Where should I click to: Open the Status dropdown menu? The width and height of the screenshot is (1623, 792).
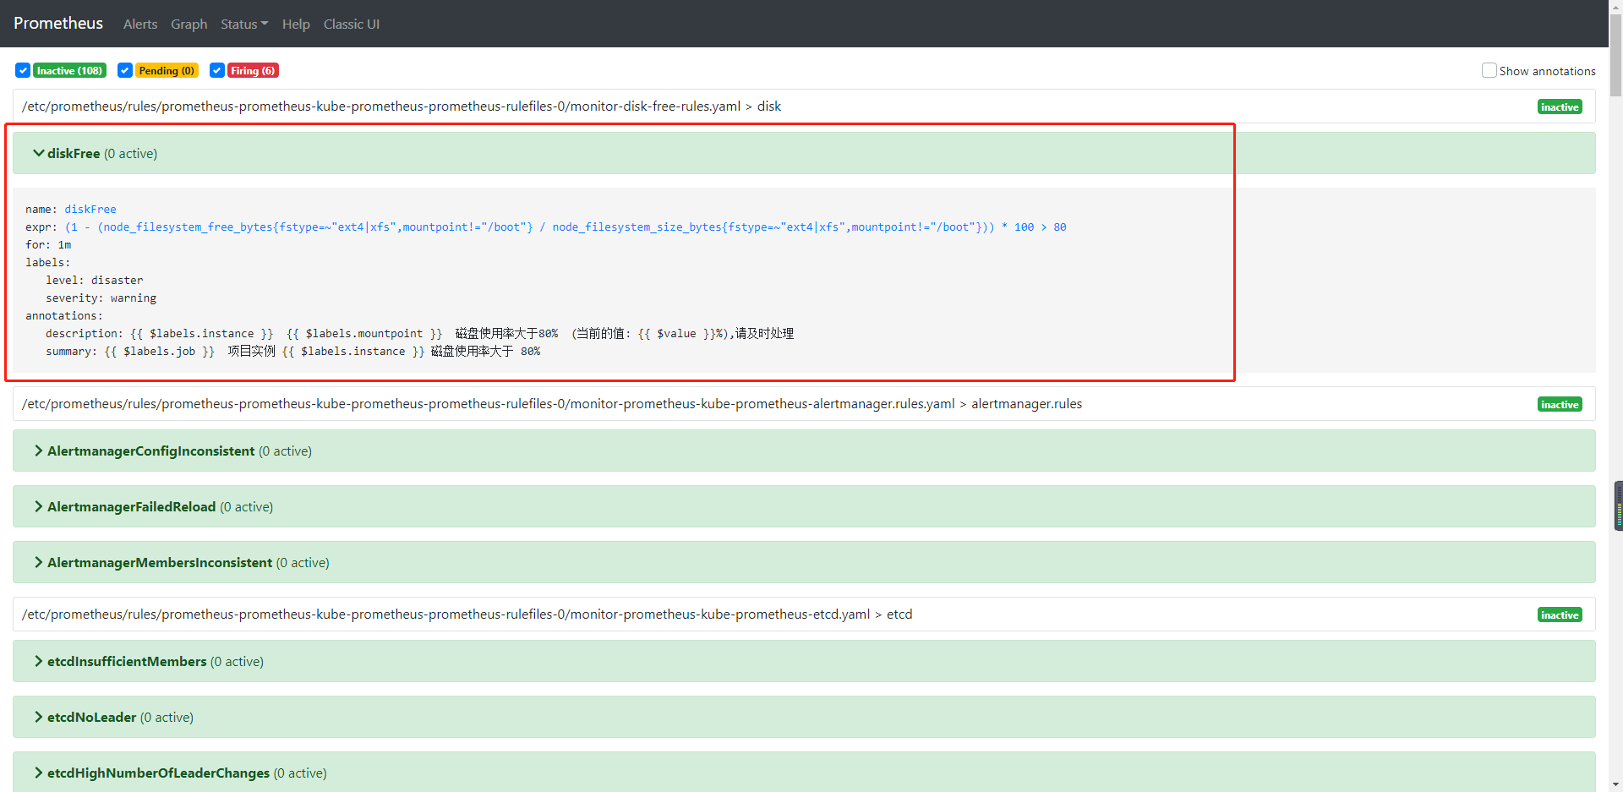coord(244,25)
